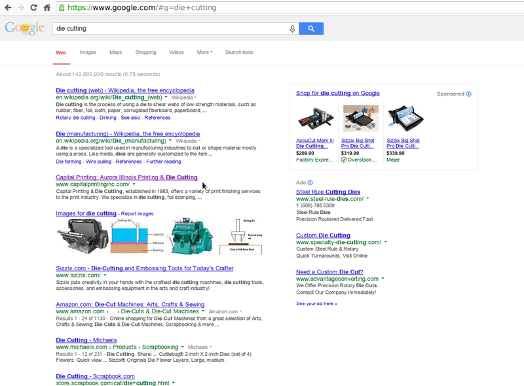Viewport: 524px width, 386px height.
Task: Open Search tools options
Action: tap(239, 52)
